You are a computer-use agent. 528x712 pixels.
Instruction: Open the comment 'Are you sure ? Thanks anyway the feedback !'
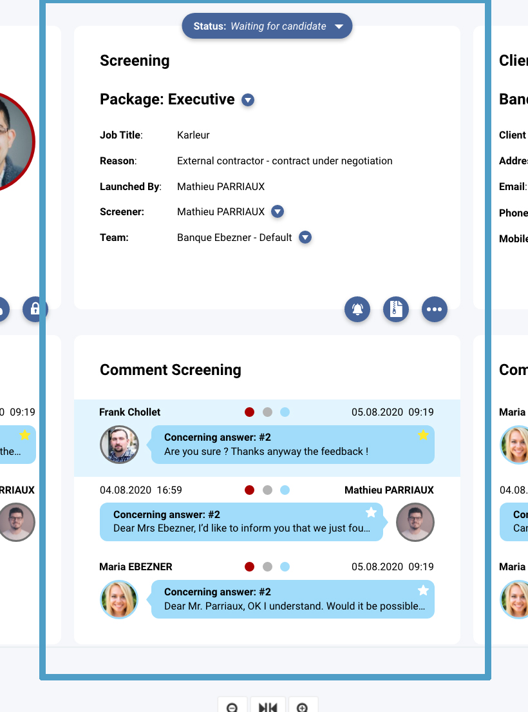point(292,445)
